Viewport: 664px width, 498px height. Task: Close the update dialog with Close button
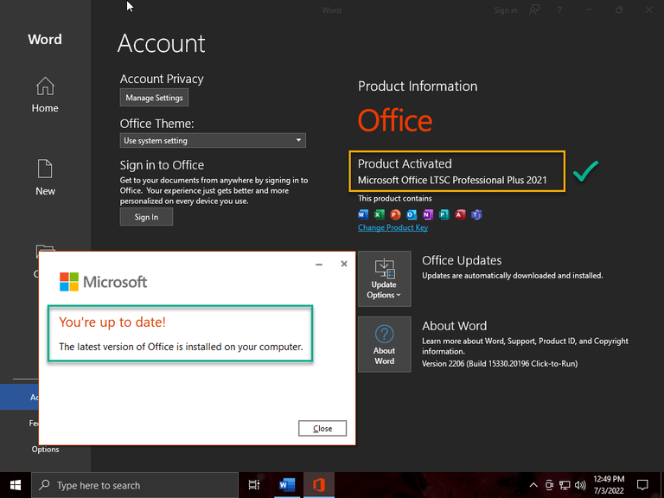(x=322, y=428)
